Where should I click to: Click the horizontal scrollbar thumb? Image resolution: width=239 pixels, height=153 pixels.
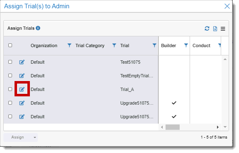point(173,127)
